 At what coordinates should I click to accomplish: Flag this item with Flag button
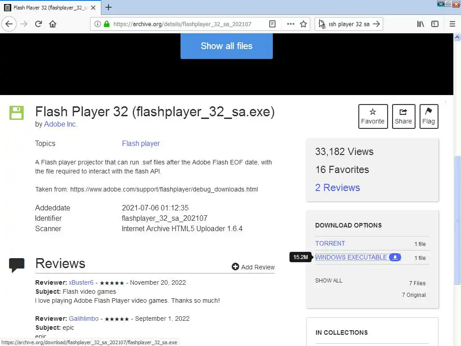coord(429,117)
